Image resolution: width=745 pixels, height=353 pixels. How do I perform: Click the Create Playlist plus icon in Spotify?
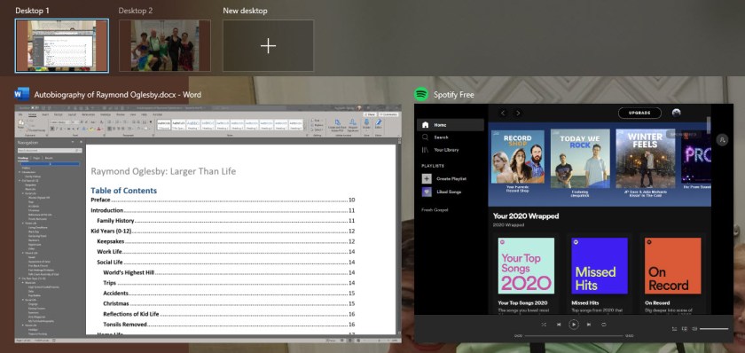(427, 178)
